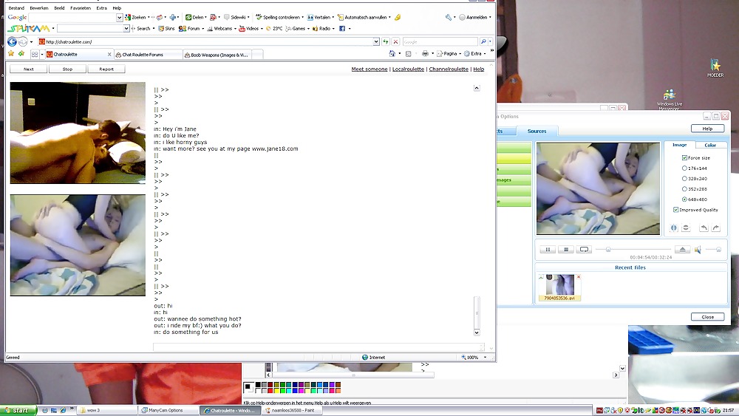Click the Stop button on Chatroulette

coord(67,69)
